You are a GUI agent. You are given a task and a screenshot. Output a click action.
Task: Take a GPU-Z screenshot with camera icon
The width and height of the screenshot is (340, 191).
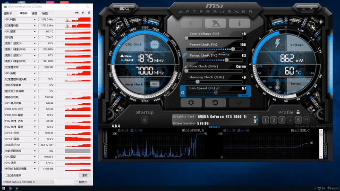(77, 13)
